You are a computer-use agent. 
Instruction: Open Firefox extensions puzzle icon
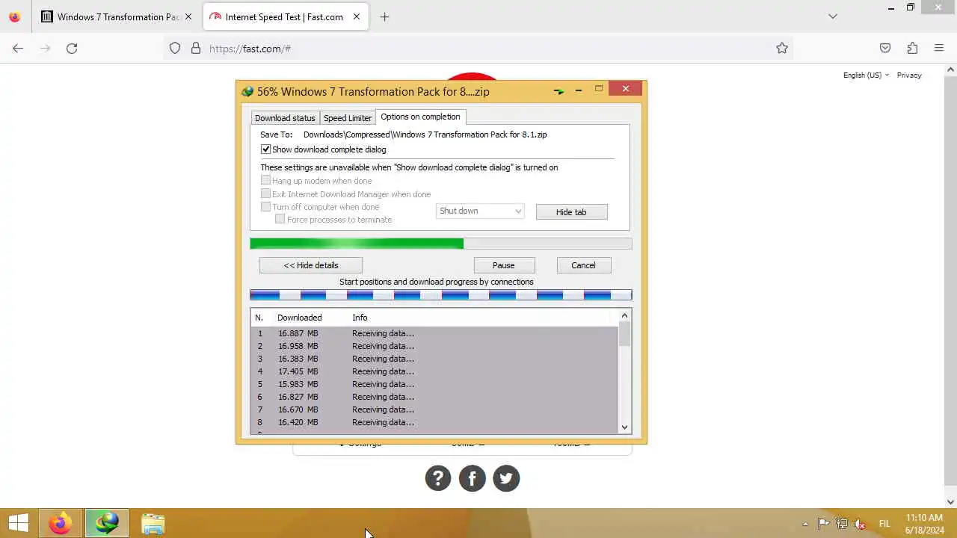[x=912, y=48]
